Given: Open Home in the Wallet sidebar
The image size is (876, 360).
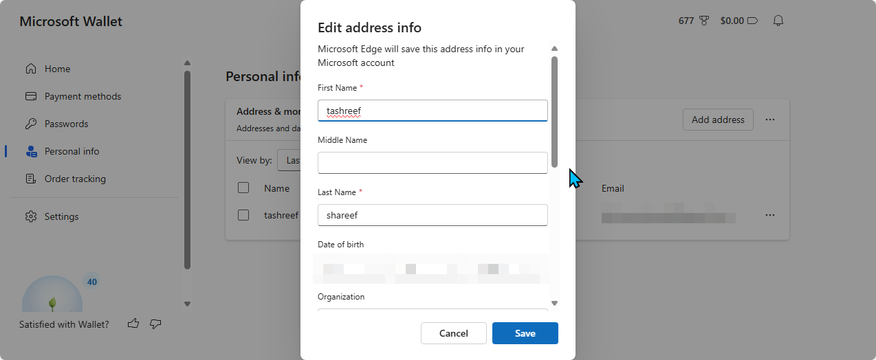Looking at the screenshot, I should click(x=58, y=69).
